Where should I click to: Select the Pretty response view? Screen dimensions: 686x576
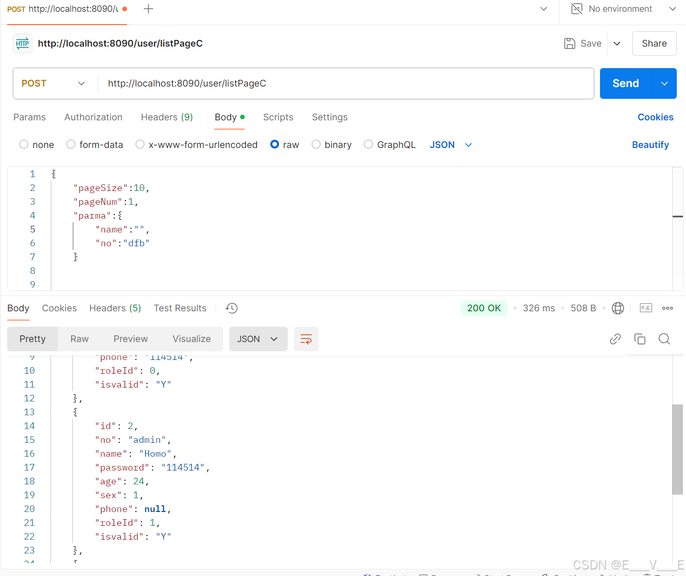point(33,339)
